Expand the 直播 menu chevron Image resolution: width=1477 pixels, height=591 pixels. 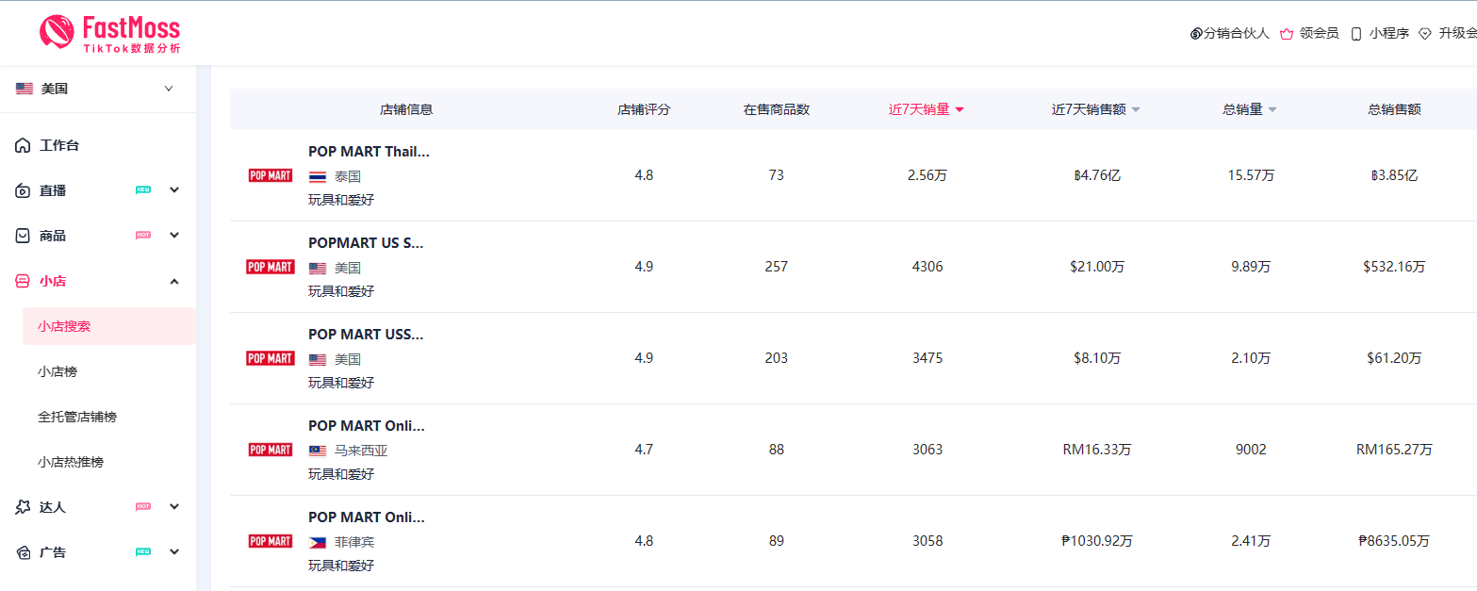pos(174,190)
